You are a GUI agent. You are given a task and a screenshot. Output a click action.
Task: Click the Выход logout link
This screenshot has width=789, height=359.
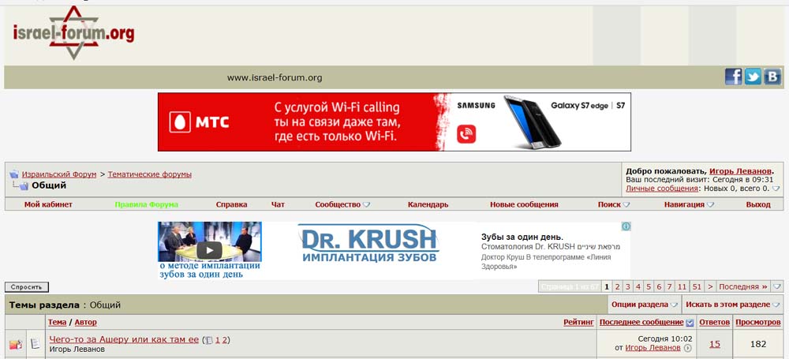pos(758,204)
